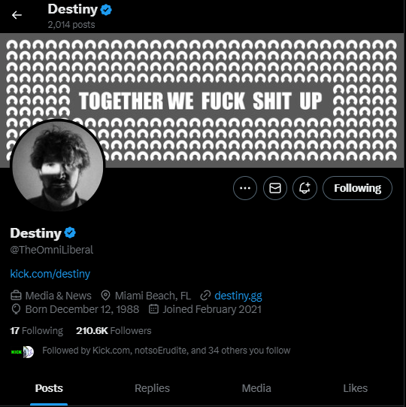406x407 pixels.
Task: Click the Kick.com follower avatar
Action: pyautogui.click(x=16, y=352)
